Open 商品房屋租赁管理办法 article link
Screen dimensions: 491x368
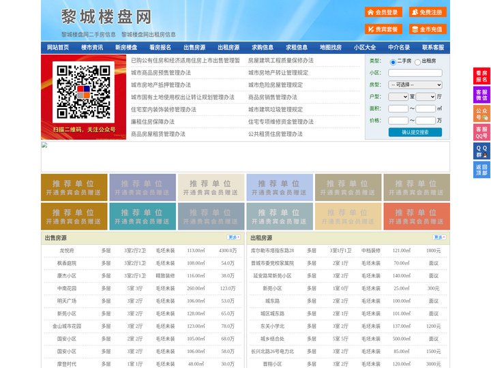point(158,134)
